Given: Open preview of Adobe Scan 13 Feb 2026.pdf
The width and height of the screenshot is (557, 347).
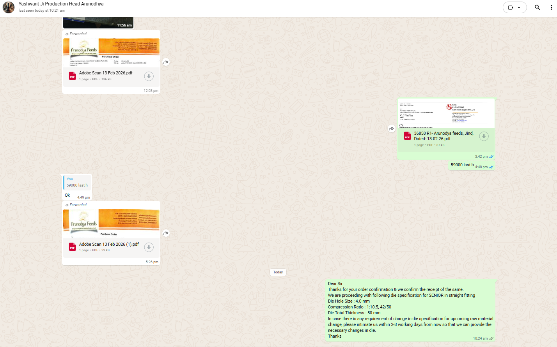Looking at the screenshot, I should coord(111,53).
